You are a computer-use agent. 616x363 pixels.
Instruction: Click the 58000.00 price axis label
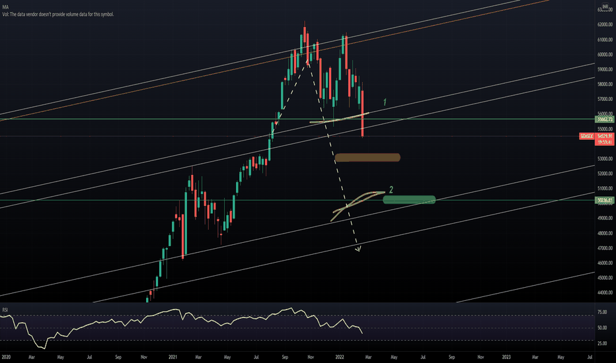605,84
